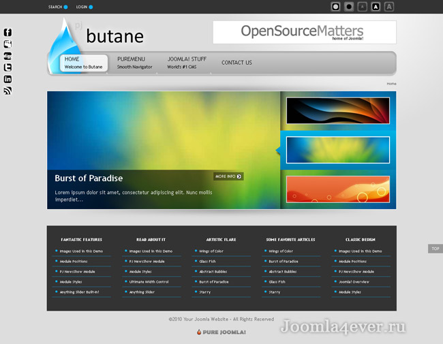Viewport: 443px width, 344px height.
Task: Open Module Styles under Classic Design
Action: 350,292
